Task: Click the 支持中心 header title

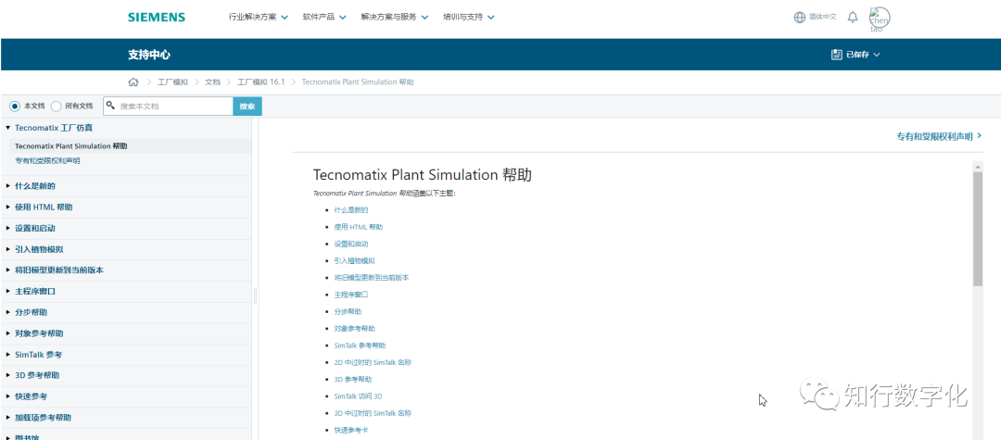Action: [x=148, y=55]
